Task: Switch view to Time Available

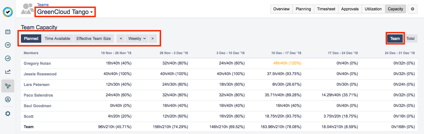Action: click(57, 39)
